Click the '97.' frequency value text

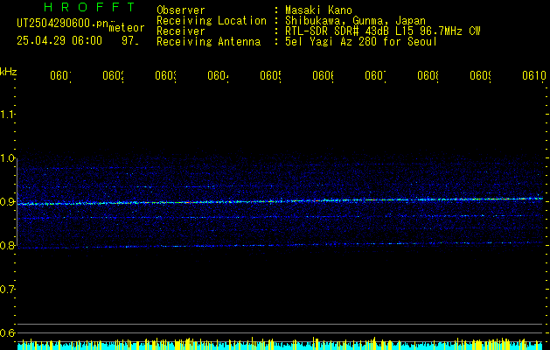point(130,41)
